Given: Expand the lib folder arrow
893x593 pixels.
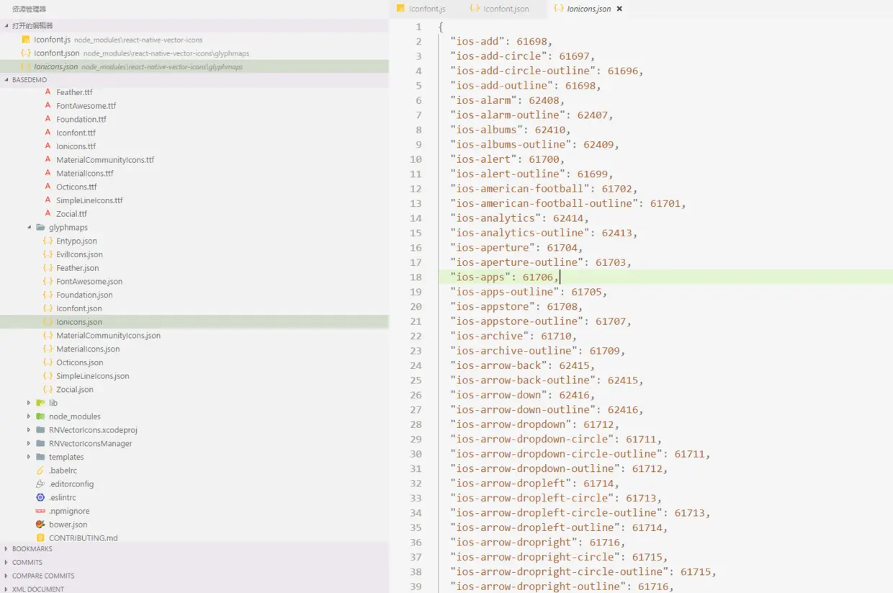Looking at the screenshot, I should [30, 403].
